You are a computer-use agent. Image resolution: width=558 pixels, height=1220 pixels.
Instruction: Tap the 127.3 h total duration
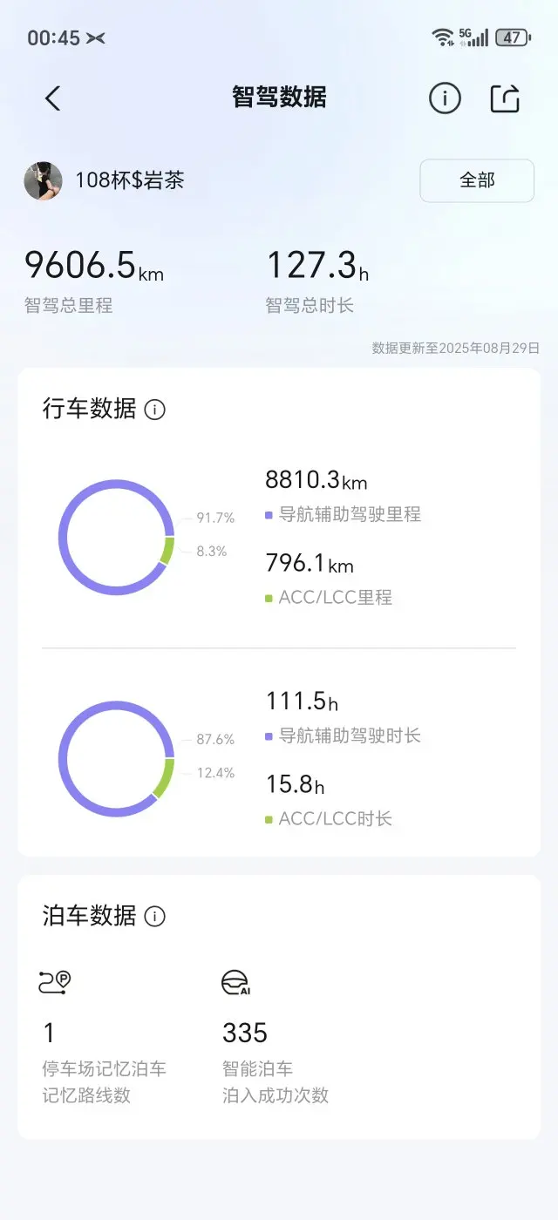(317, 265)
